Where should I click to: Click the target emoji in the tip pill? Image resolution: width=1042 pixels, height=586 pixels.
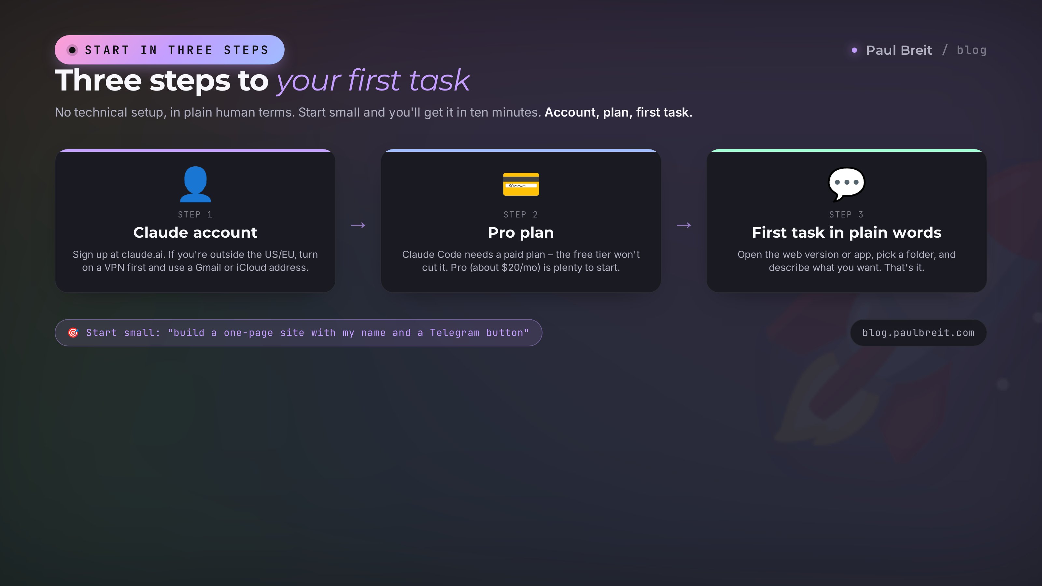click(73, 332)
